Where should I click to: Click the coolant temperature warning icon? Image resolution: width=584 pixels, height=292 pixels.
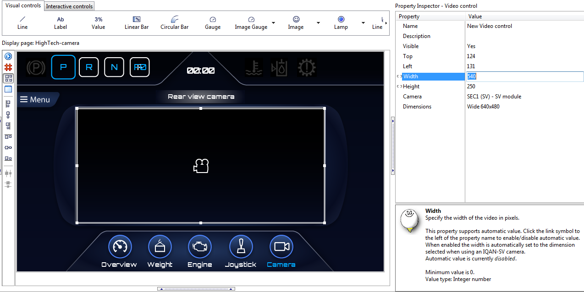(x=254, y=68)
